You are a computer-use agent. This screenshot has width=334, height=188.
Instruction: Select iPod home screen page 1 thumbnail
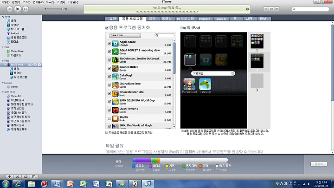tap(257, 41)
